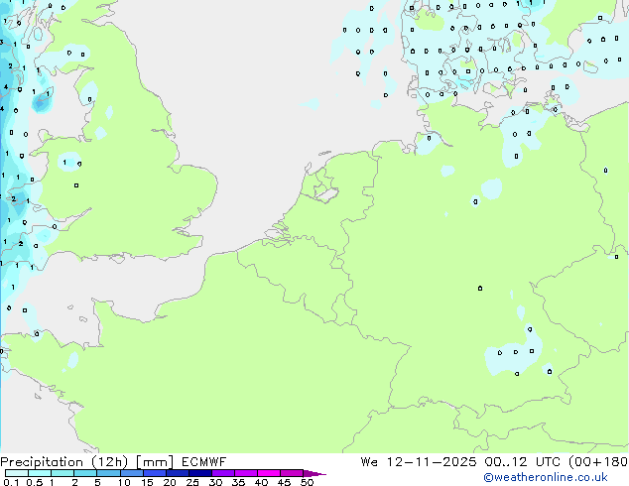Click the 1–2 mm legend color swatch
Screen dimensions: 629x486
(63, 473)
